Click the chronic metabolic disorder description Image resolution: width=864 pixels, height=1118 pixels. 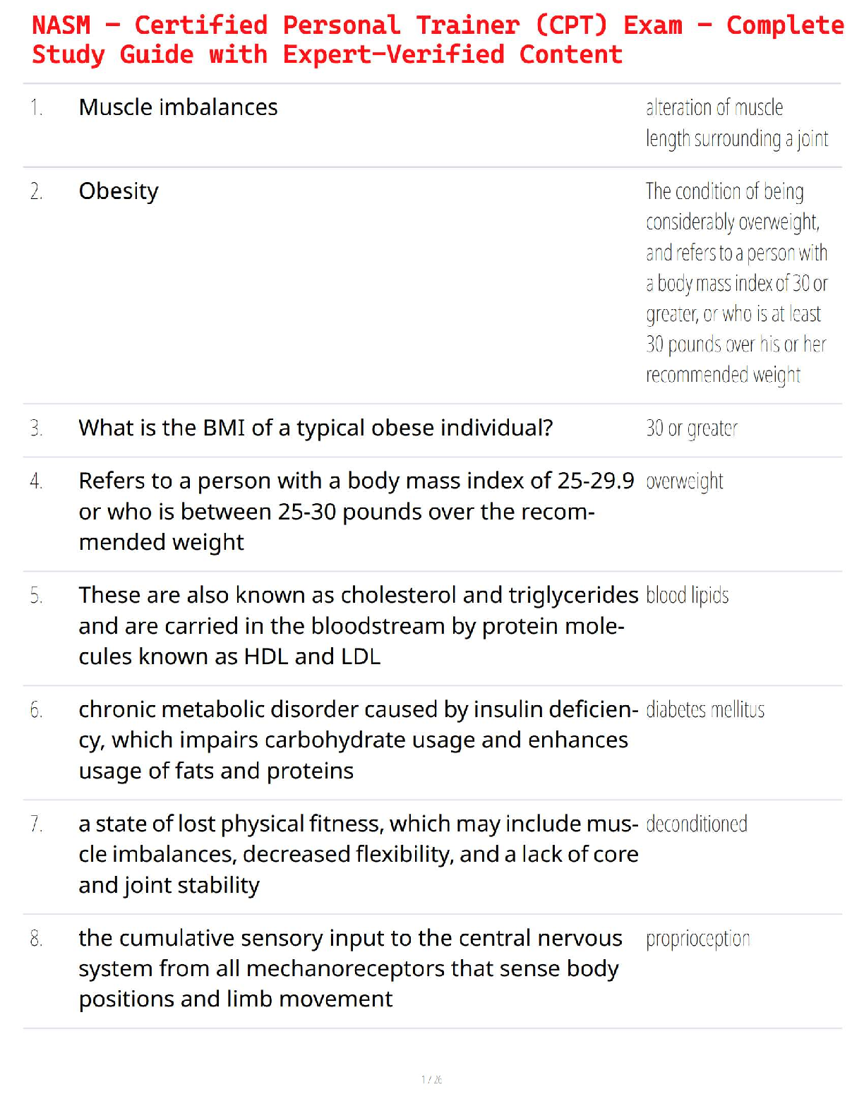click(x=358, y=740)
